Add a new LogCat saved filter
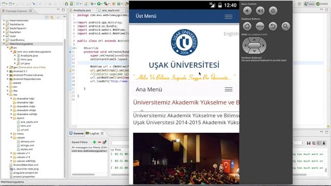Image resolution: width=331 pixels, height=186 pixels. [x=94, y=142]
